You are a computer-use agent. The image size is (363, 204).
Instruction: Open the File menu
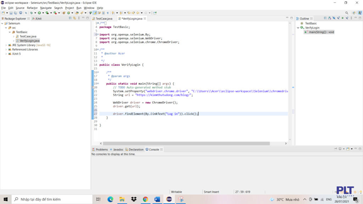click(x=3, y=8)
